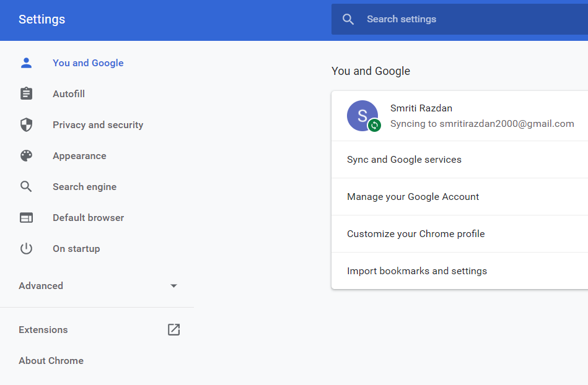Open Sync and Google services
Image resolution: width=588 pixels, height=385 pixels.
(404, 160)
